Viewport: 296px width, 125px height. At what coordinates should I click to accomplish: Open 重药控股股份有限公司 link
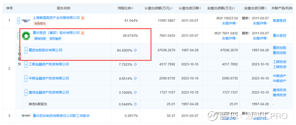[x=45, y=50]
